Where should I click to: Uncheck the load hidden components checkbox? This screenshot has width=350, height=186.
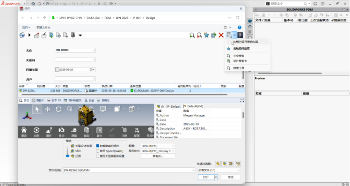[x=97, y=146]
